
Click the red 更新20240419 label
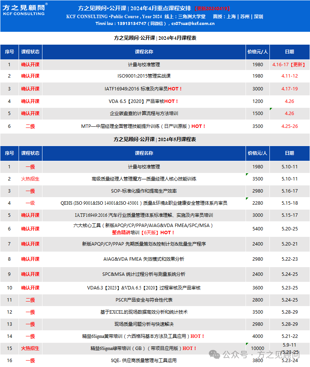[x=212, y=9]
